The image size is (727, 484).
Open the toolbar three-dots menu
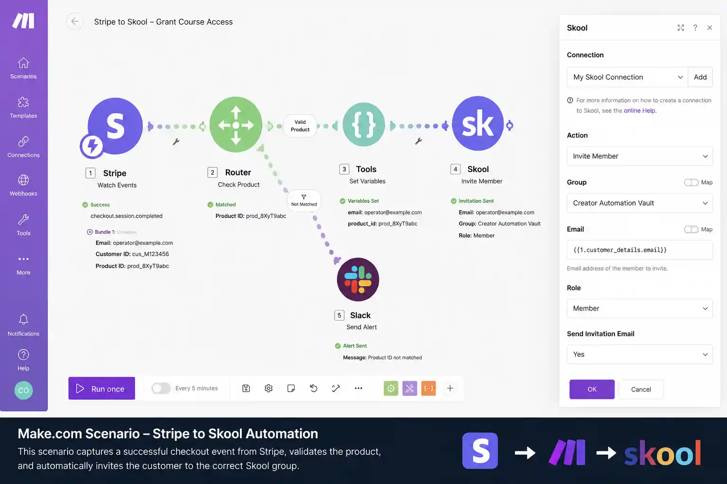(x=358, y=389)
